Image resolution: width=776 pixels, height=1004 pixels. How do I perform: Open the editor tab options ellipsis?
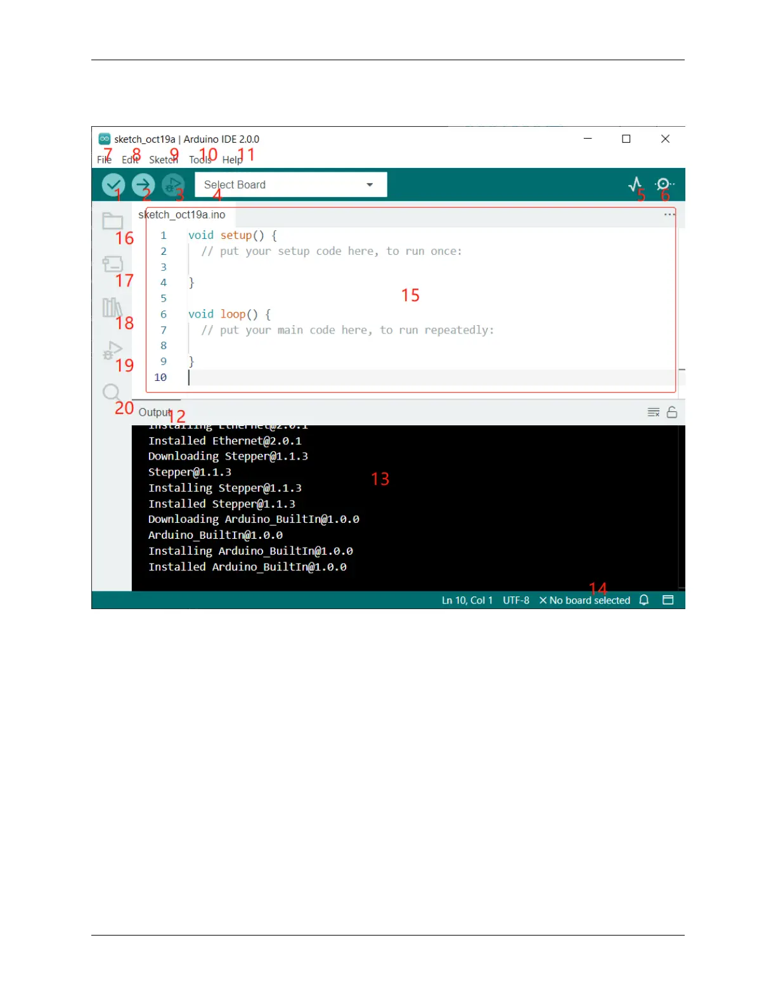click(x=669, y=215)
